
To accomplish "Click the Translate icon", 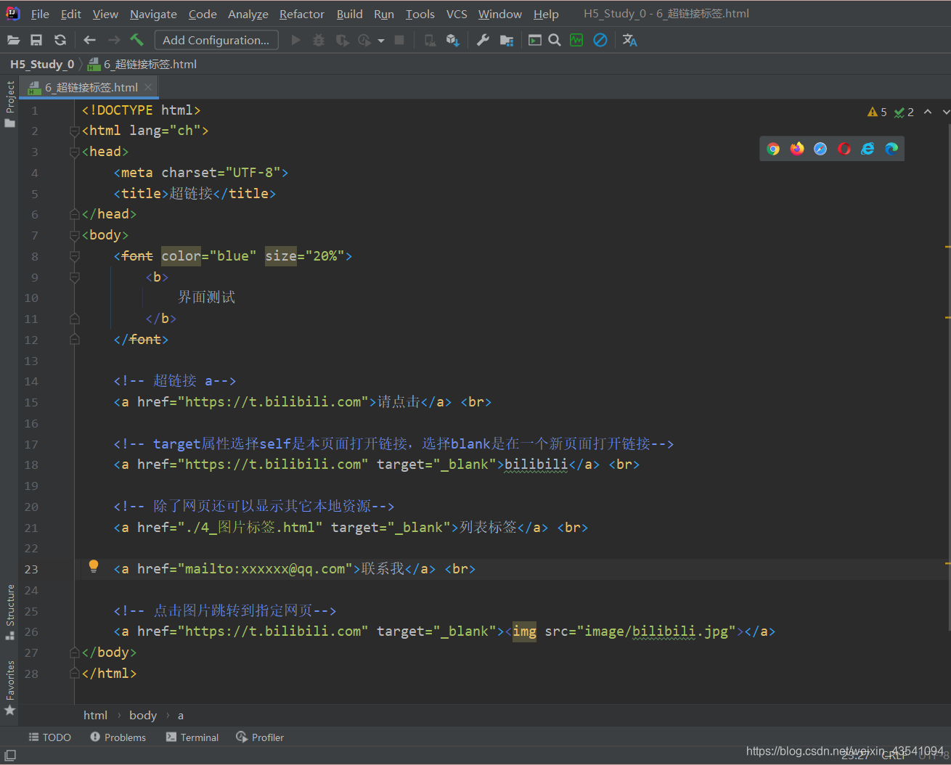I will pos(629,40).
